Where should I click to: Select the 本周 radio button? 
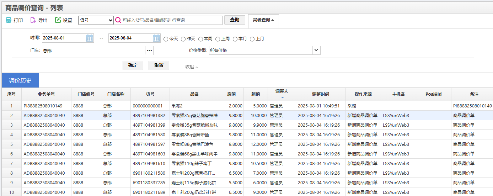(200, 39)
